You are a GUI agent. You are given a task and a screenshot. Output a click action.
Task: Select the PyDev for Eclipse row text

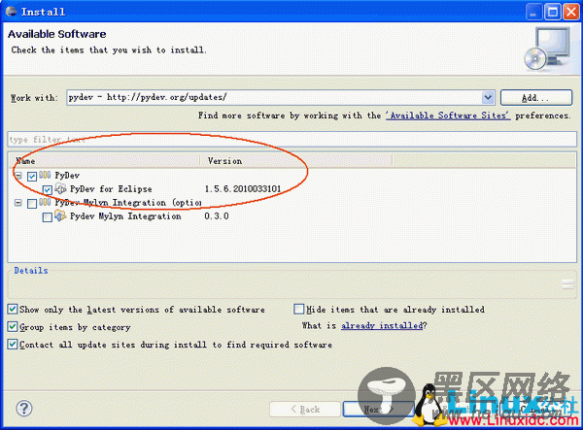tap(111, 189)
